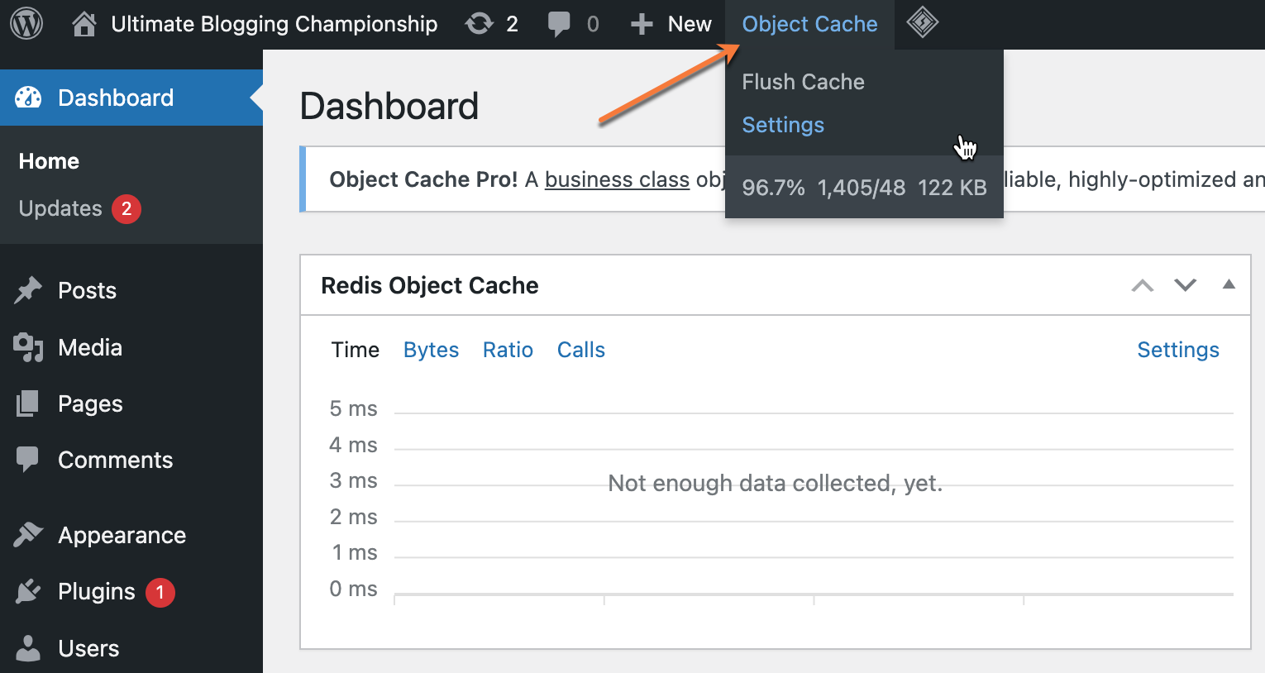Click the WordPress logo icon

click(x=26, y=24)
